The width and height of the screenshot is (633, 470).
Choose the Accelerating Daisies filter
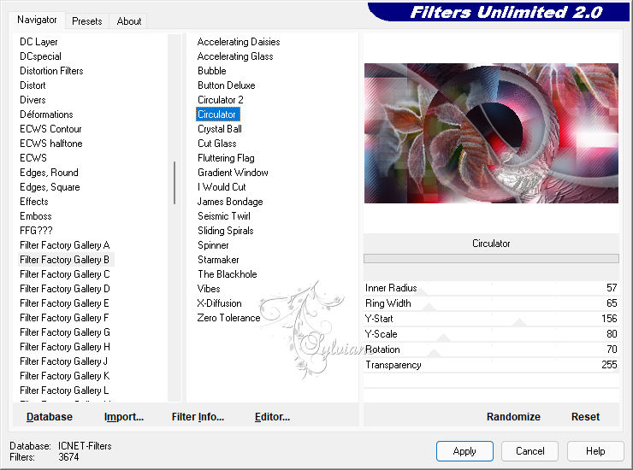coord(239,42)
